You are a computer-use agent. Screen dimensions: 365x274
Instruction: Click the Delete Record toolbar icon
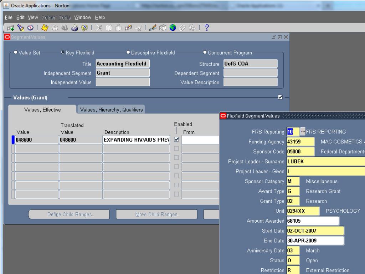point(138,28)
